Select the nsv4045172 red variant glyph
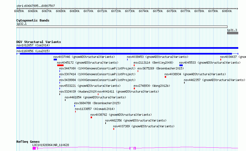 click(x=61, y=65)
